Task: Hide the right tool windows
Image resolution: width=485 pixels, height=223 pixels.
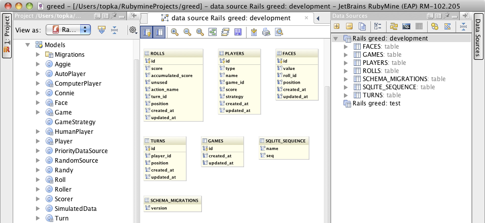Action: 466,16
